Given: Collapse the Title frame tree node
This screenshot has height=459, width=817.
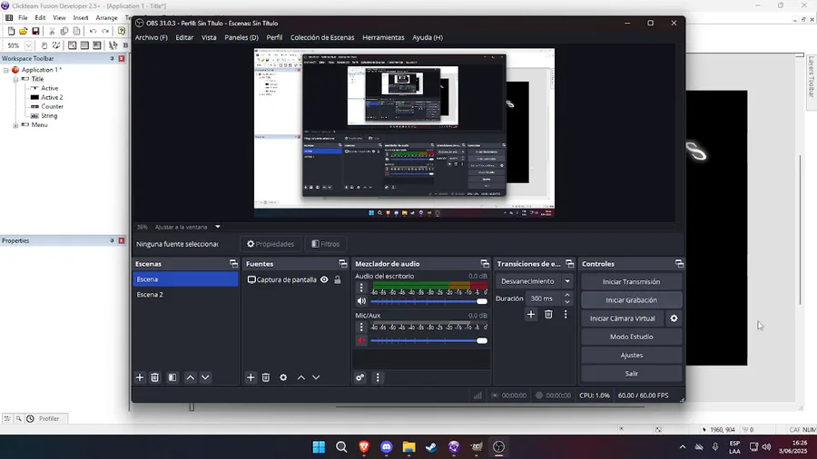Looking at the screenshot, I should pos(15,79).
